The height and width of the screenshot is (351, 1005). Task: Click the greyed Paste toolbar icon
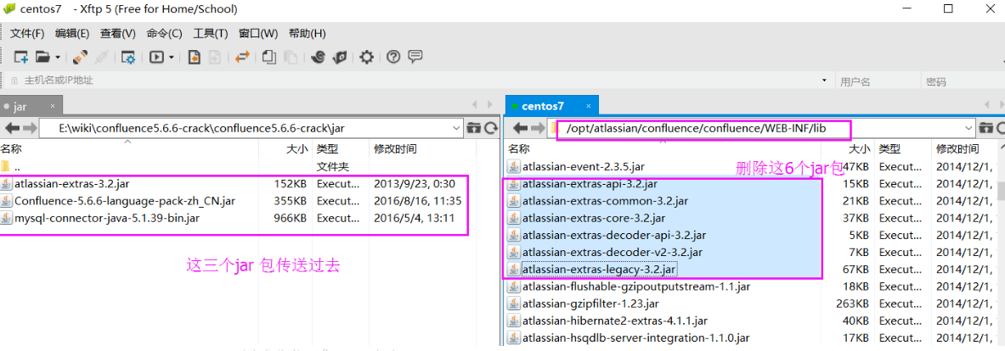point(291,58)
